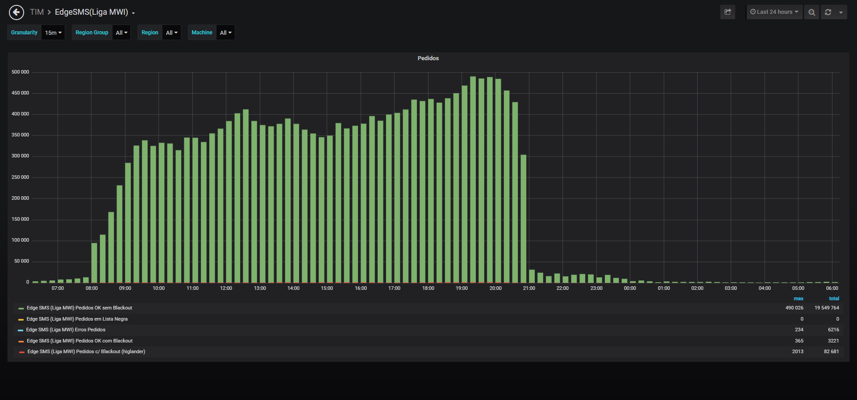Toggle Pedidos OK sem Blackout series
Image resolution: width=857 pixels, height=400 pixels.
[x=79, y=308]
